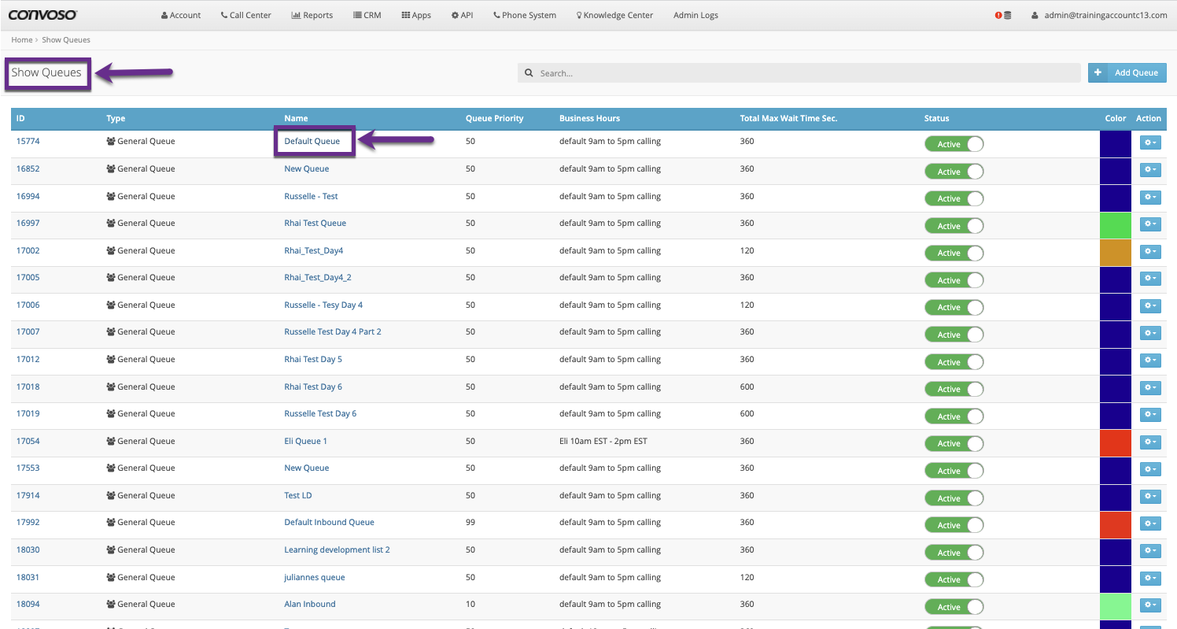Toggle Active status for Default Queue
Screen dimensions: 1177x629
tap(954, 144)
